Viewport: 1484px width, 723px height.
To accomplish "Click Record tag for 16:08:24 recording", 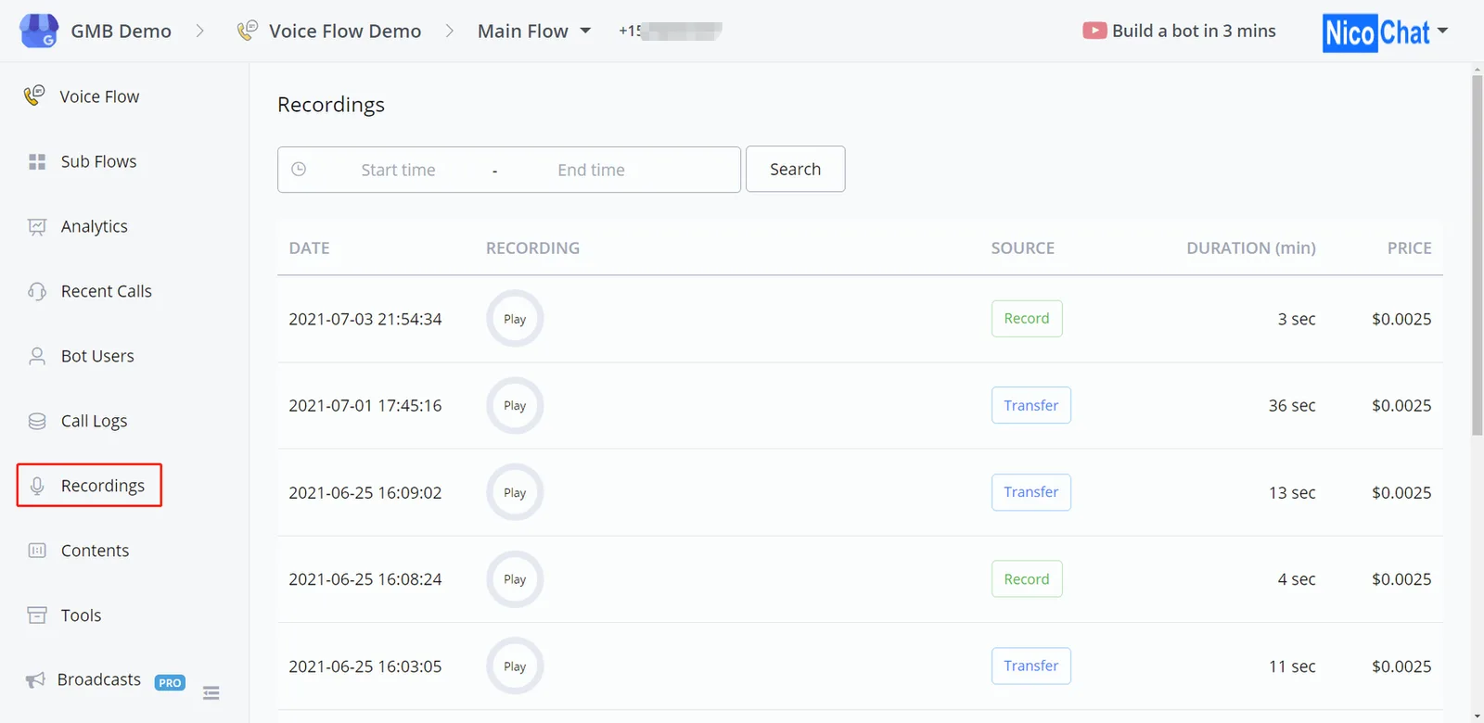I will pos(1027,579).
